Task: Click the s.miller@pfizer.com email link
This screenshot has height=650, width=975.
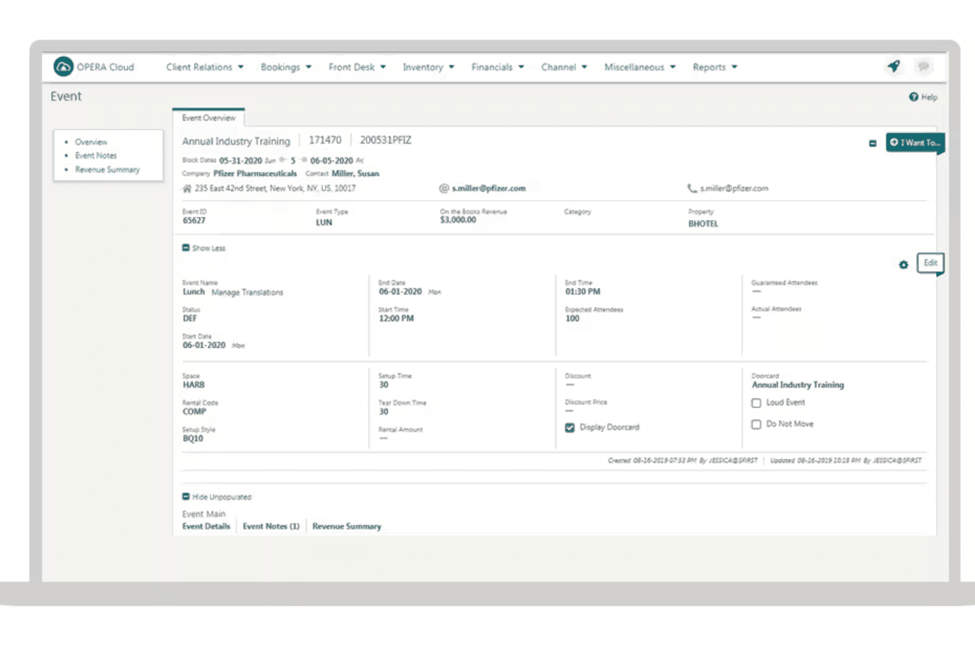Action: point(489,188)
